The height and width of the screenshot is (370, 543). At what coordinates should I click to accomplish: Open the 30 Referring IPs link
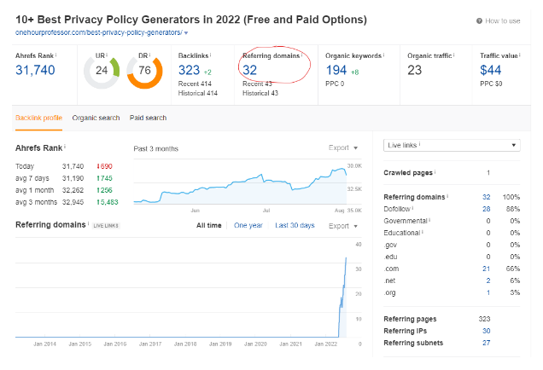coord(486,331)
